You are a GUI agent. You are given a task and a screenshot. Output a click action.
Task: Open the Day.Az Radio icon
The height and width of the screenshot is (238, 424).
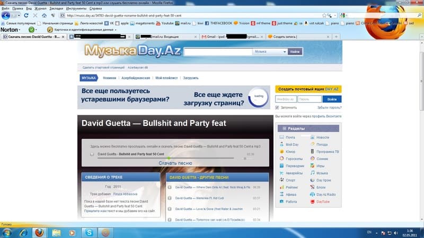pos(312,194)
